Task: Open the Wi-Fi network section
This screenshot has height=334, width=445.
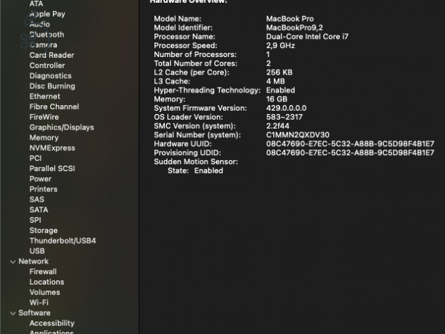Action: pos(39,303)
